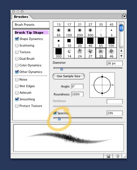Image resolution: width=137 pixels, height=170 pixels.
Task: Pick the spatter 14 brush tip
Action: point(69,53)
